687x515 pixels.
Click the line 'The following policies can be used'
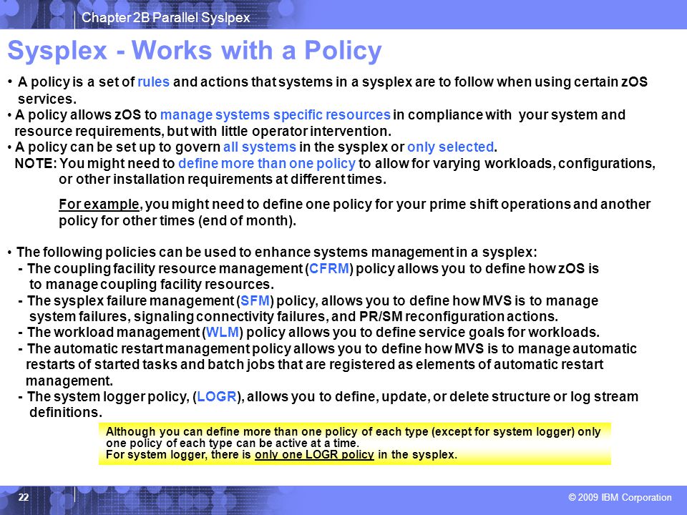tap(276, 252)
